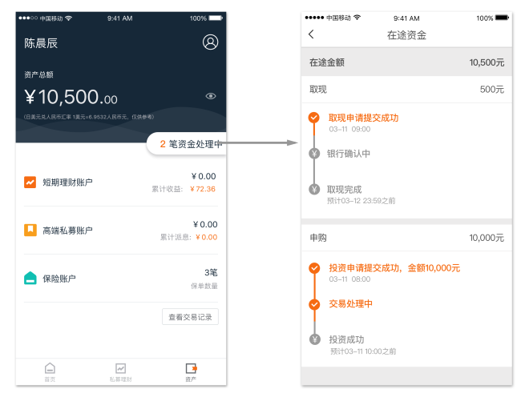Select the 投资成功 timeline step marker

pos(313,339)
